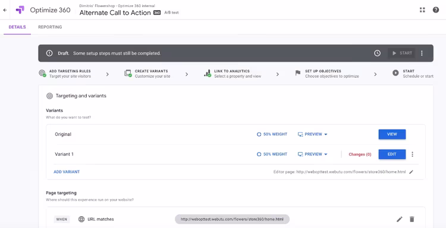Edit the editor page URL pencil

click(x=411, y=172)
